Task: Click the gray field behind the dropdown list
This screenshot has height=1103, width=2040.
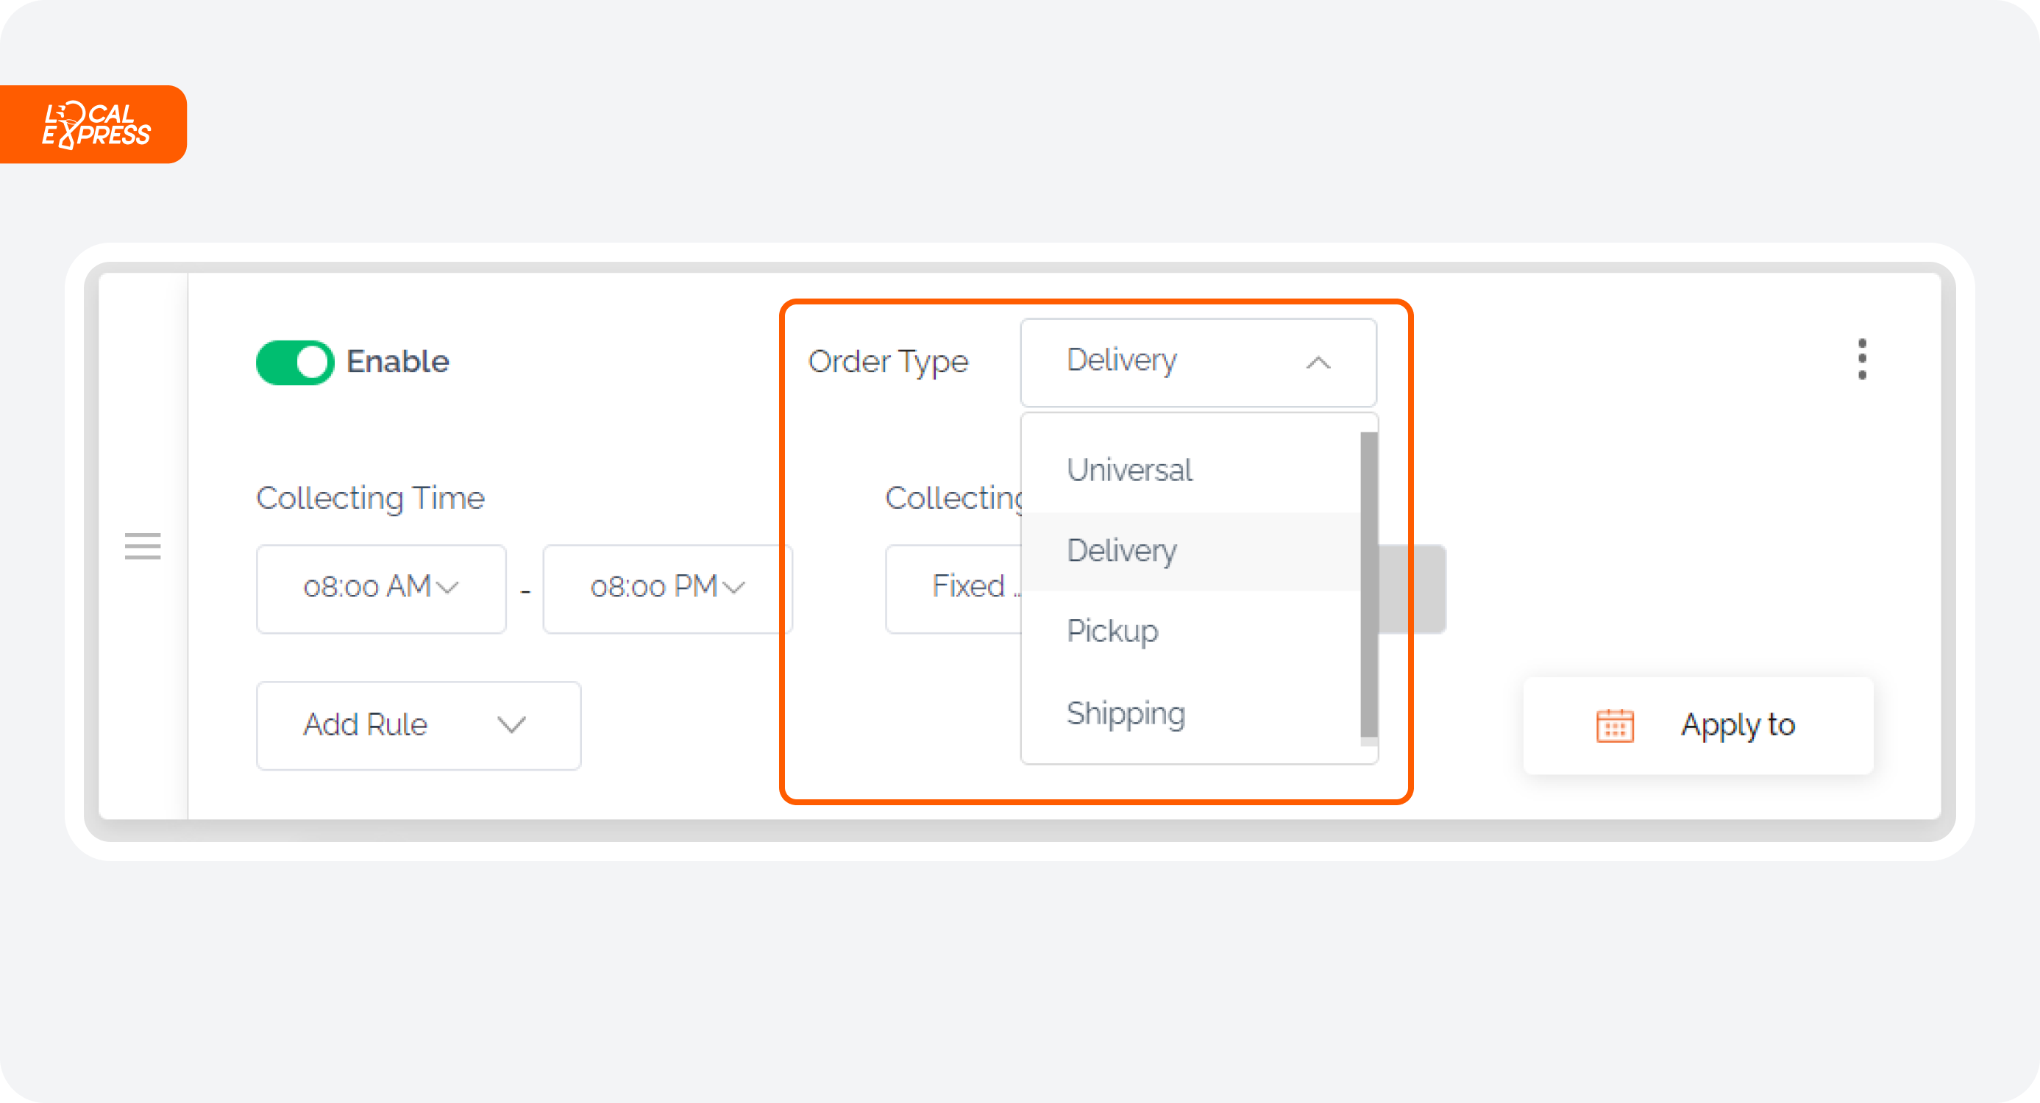Action: [1412, 588]
